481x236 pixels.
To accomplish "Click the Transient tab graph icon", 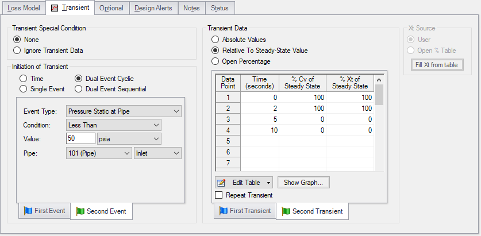I will (55, 9).
